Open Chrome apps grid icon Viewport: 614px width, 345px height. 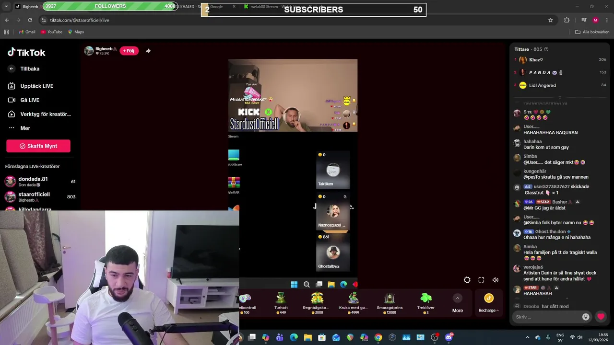(6, 32)
